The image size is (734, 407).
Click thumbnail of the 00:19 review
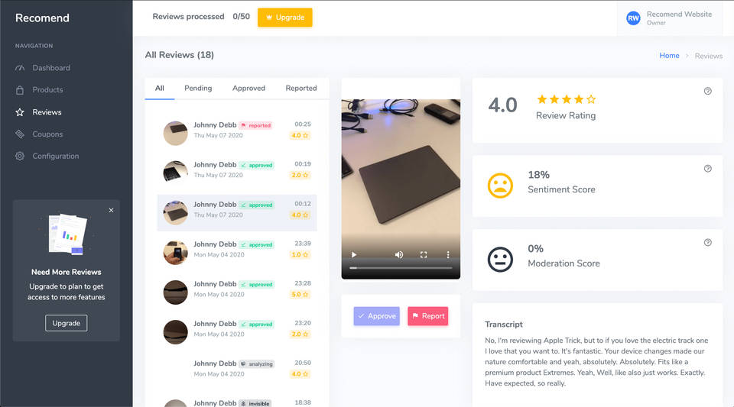pyautogui.click(x=176, y=173)
